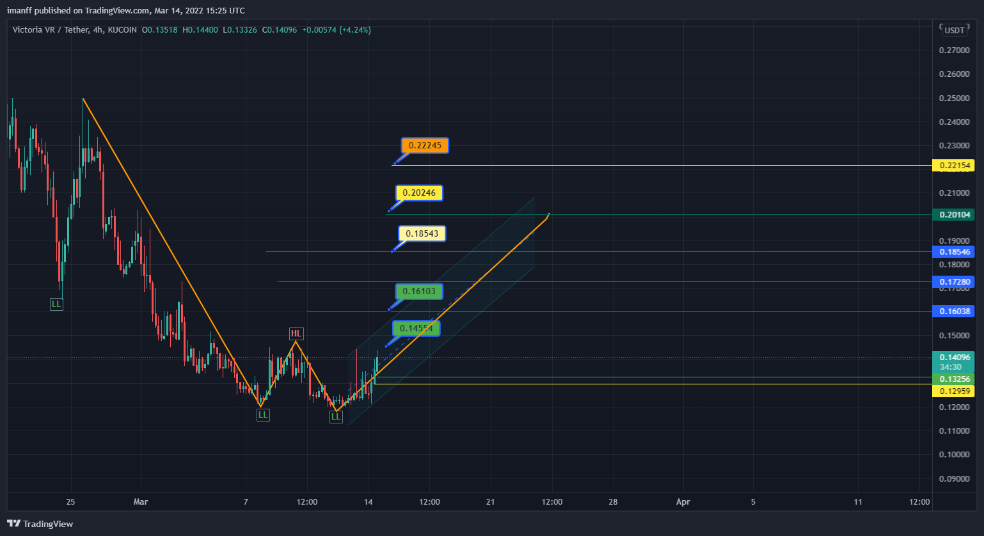Click the 14 date on time axis
This screenshot has width=984, height=536.
click(369, 502)
